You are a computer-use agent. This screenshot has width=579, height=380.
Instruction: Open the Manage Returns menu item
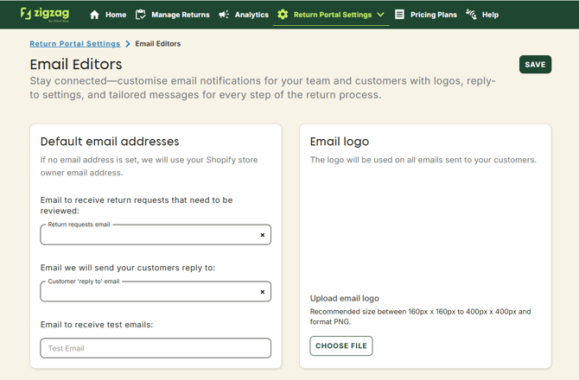coord(180,15)
